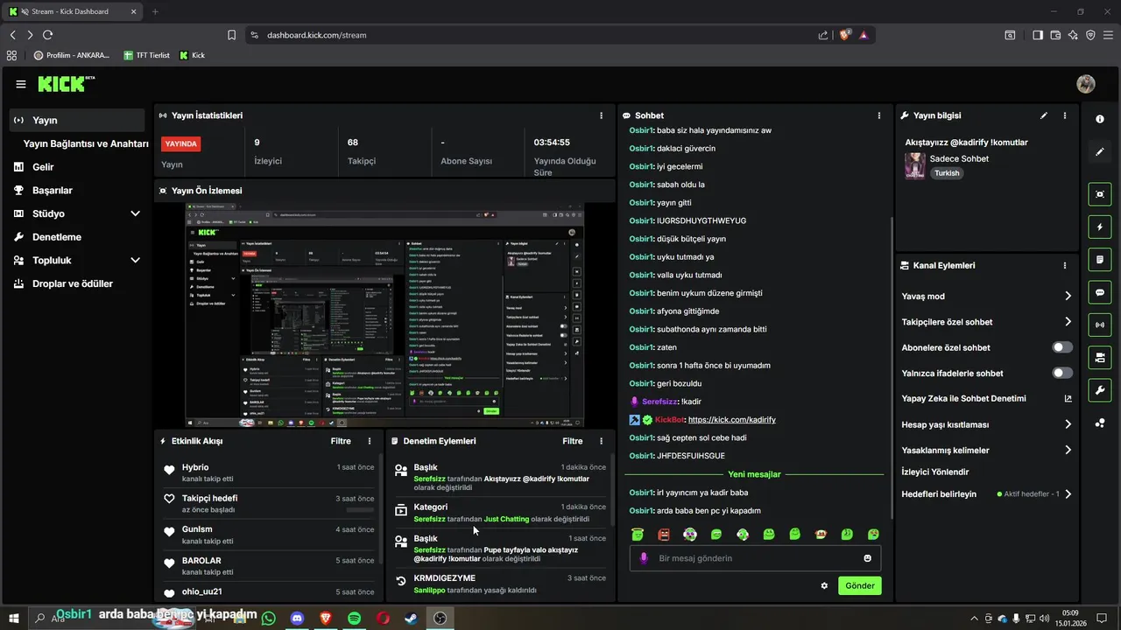This screenshot has width=1121, height=630.
Task: Toggle the document list panel icon in the right sidebar
Action: 1100,260
